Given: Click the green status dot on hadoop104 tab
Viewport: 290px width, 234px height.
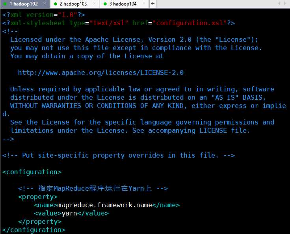Looking at the screenshot, I should [x=105, y=4].
